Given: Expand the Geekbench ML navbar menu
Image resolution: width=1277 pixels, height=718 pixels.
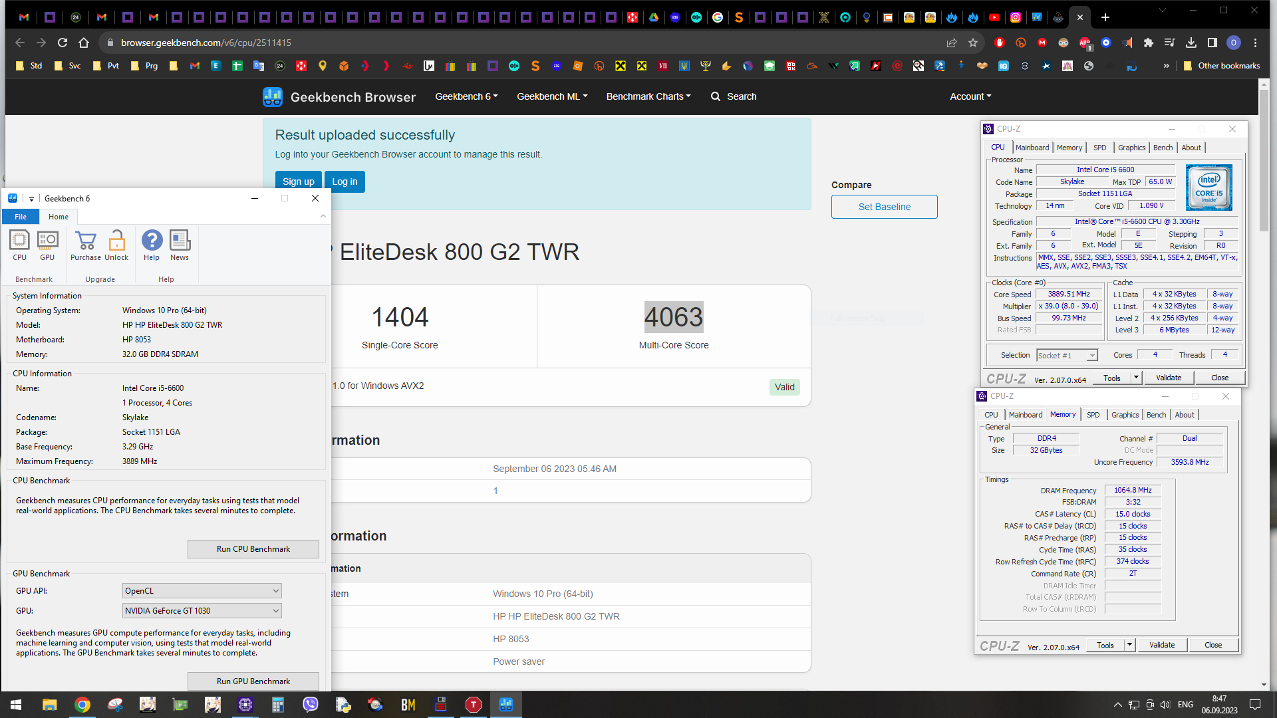Looking at the screenshot, I should pos(552,96).
